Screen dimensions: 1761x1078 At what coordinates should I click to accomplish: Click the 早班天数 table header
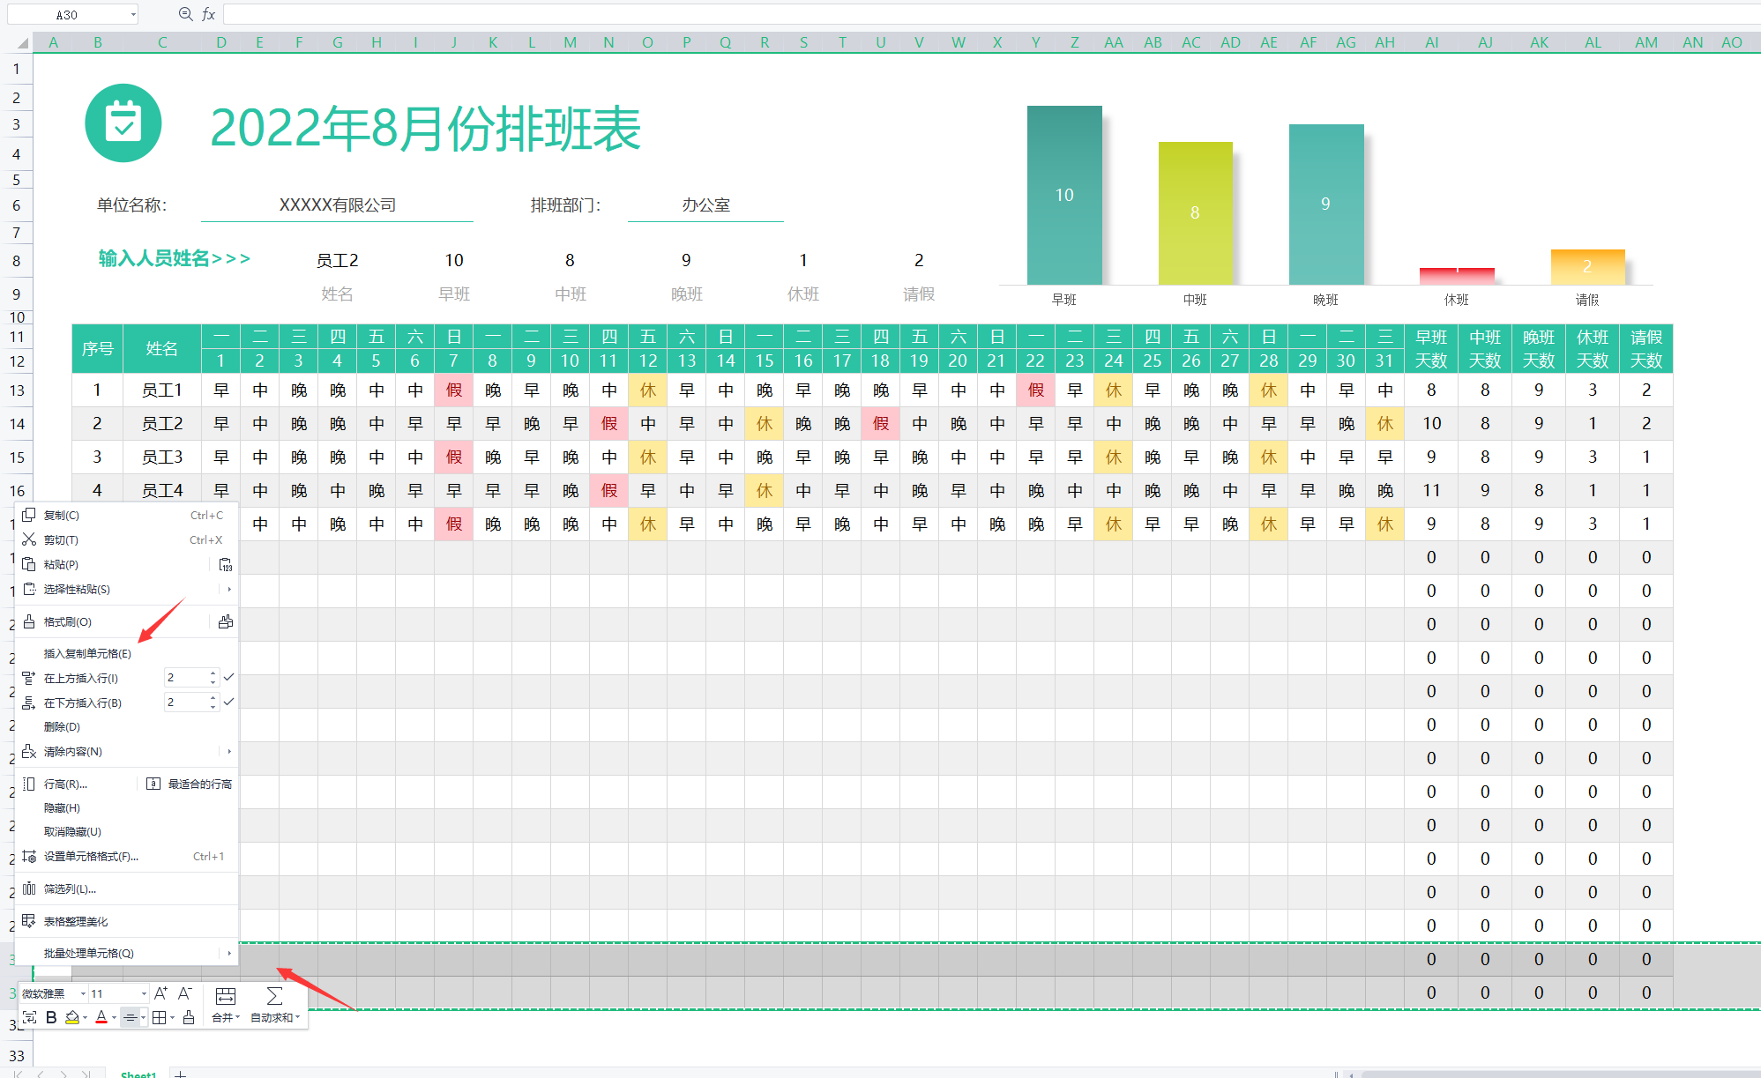pos(1431,349)
